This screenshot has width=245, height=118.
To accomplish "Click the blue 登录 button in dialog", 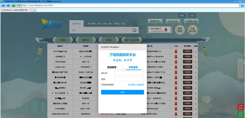I will pyautogui.click(x=123, y=92).
